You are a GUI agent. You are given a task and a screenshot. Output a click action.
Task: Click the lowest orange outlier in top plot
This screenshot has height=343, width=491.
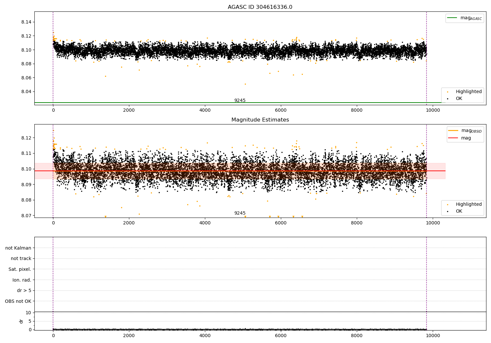pyautogui.click(x=245, y=84)
